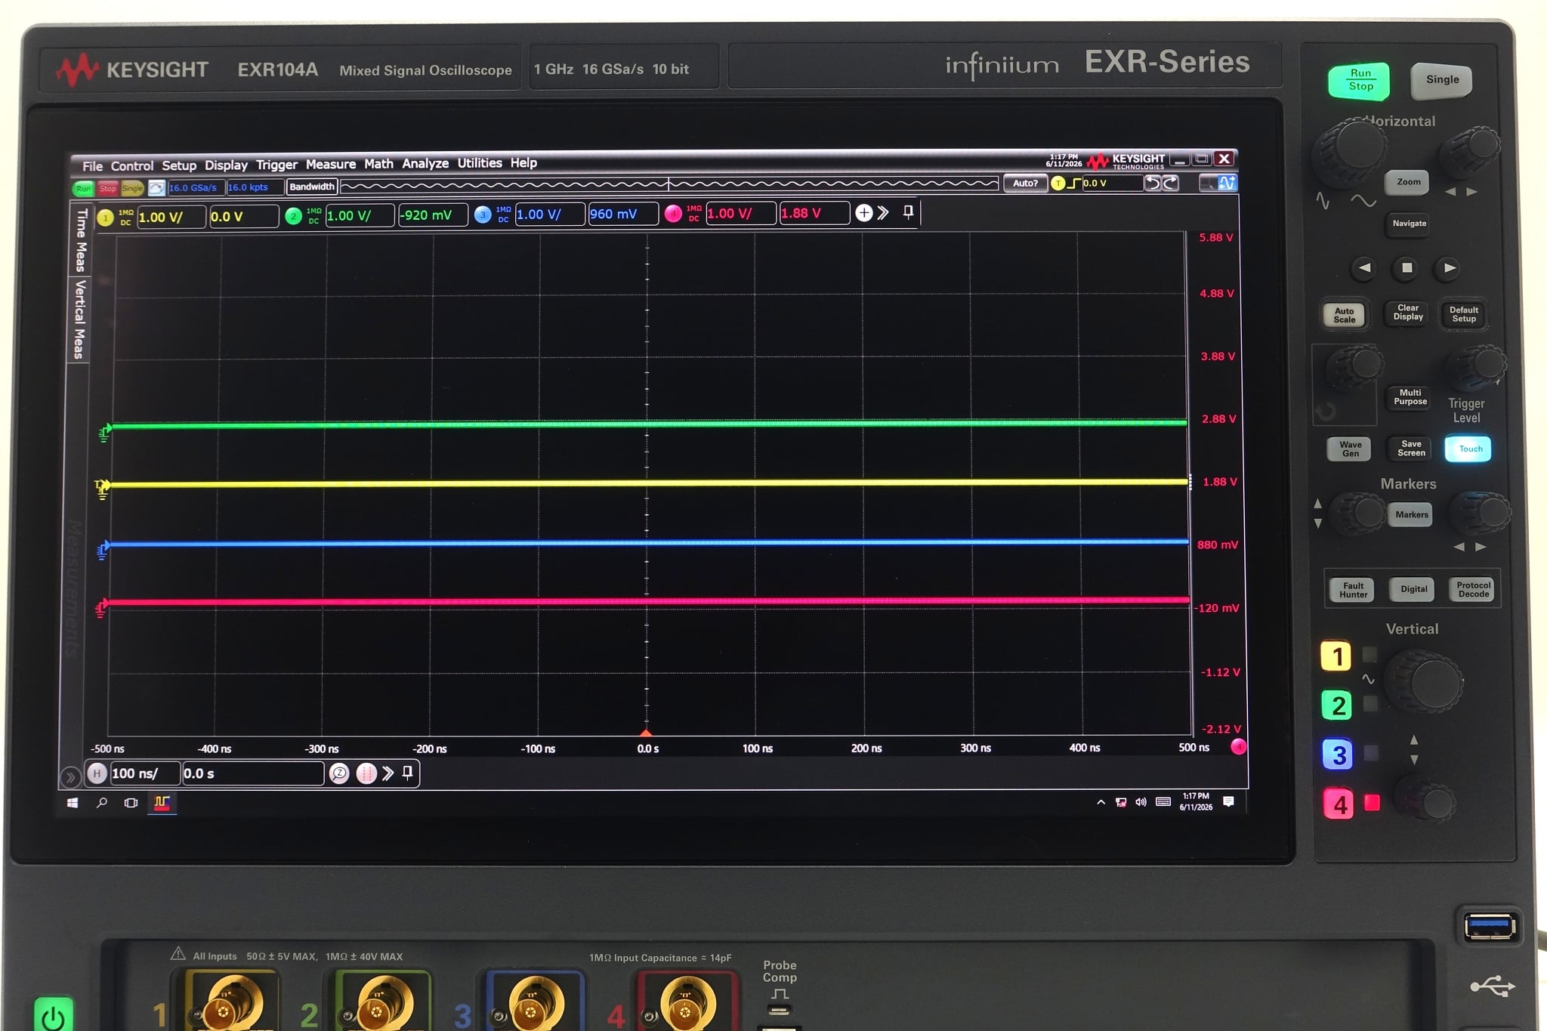Click the pink channel 4 scale indicator
The height and width of the screenshot is (1031, 1547).
[1239, 746]
